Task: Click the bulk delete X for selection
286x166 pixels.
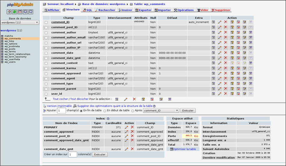Action: pyautogui.click(x=134, y=99)
